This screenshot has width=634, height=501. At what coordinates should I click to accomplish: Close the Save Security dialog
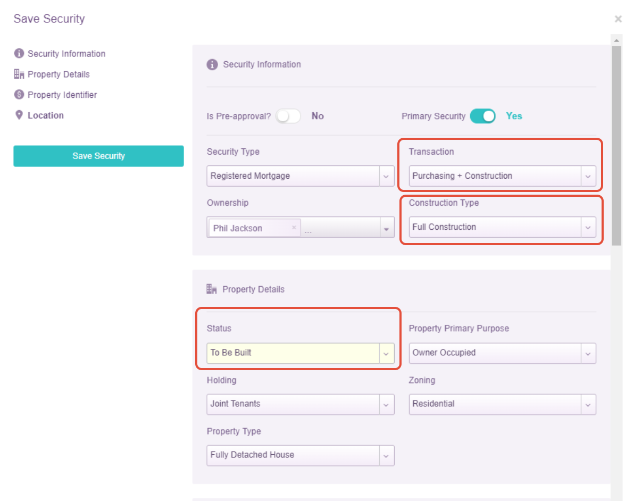(x=618, y=19)
